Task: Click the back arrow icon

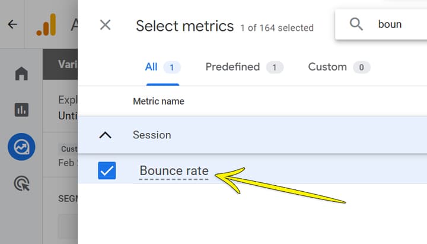Action: coord(12,24)
